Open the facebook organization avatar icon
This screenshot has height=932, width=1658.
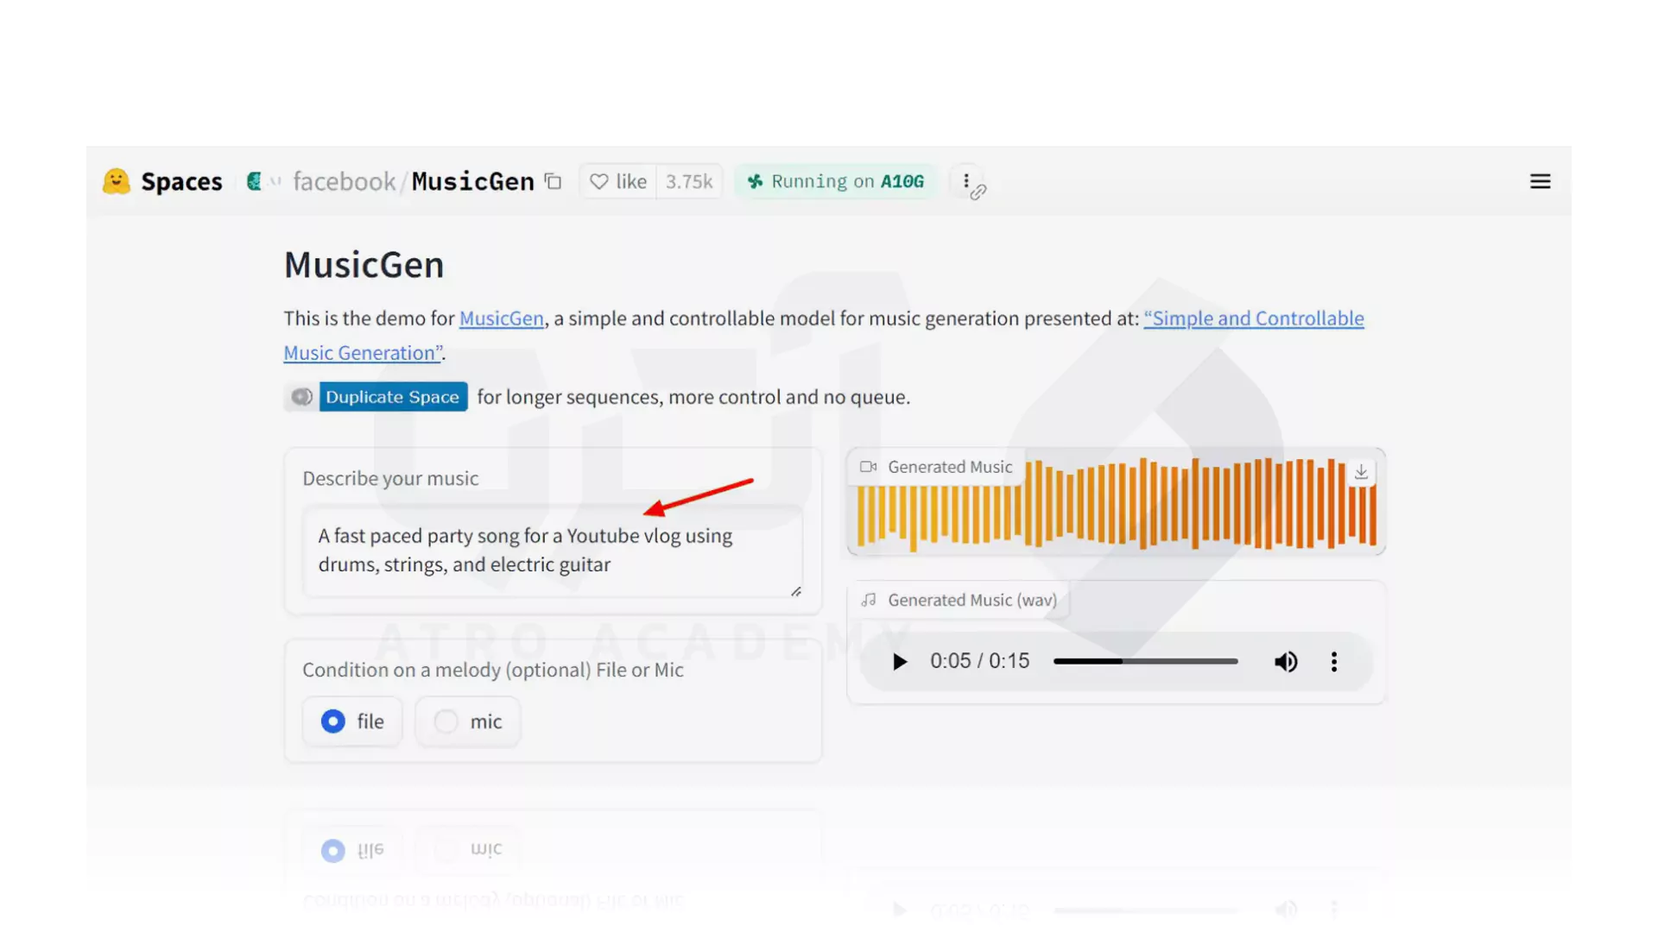[x=254, y=181]
